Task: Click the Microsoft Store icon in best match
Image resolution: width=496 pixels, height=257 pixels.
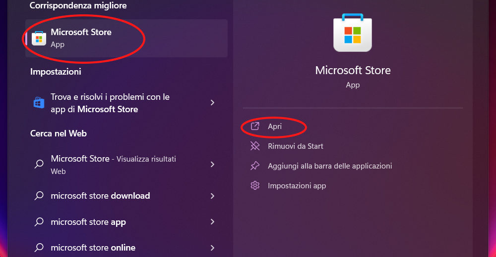Action: tap(39, 38)
